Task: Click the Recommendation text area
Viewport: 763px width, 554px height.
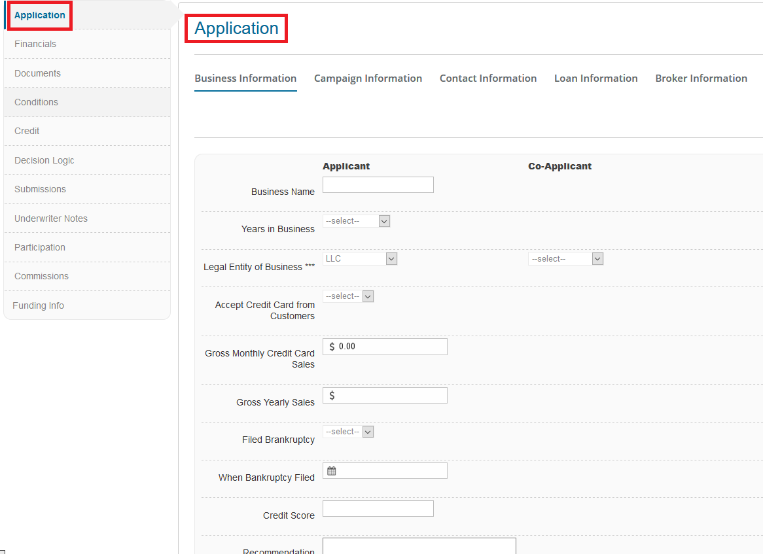Action: 419,545
